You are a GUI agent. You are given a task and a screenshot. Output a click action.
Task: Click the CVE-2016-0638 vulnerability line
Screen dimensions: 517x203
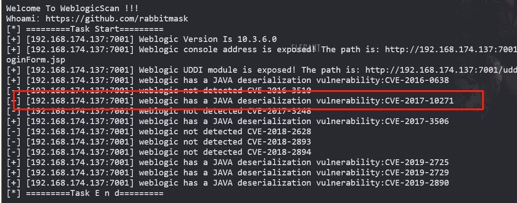[x=228, y=80]
